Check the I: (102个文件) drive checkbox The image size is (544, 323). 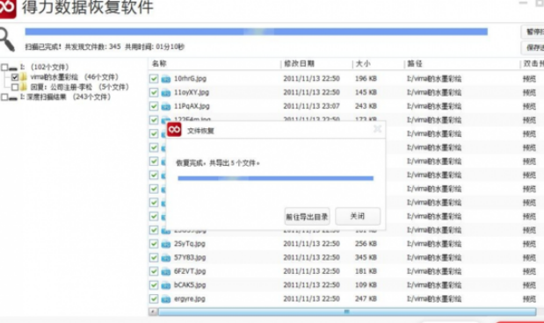(x=4, y=67)
